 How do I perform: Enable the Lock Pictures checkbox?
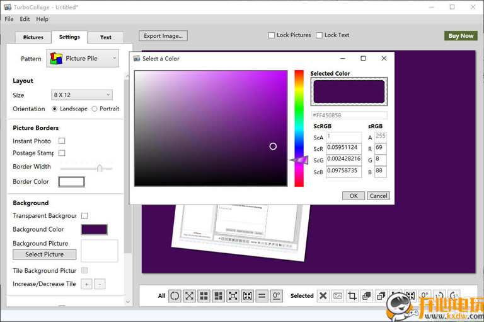(x=272, y=35)
